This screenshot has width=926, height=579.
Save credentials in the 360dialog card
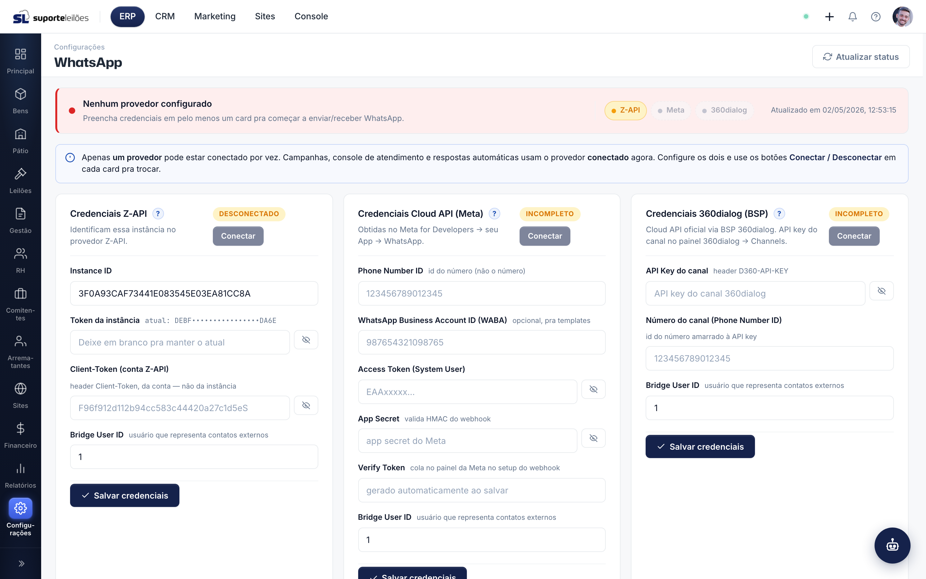(700, 446)
